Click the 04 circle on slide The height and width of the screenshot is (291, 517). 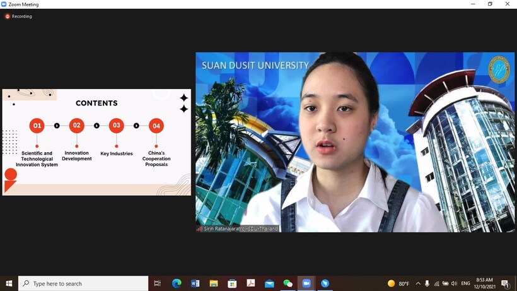[x=156, y=126]
